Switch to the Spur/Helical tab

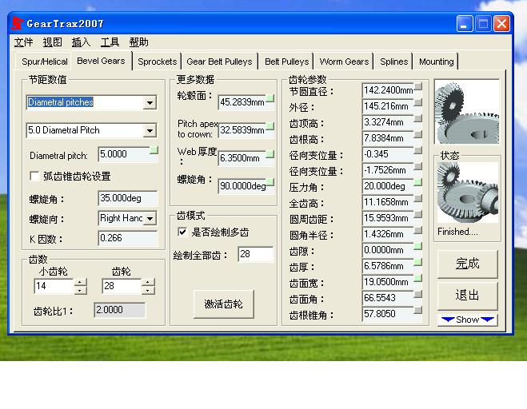pyautogui.click(x=44, y=62)
